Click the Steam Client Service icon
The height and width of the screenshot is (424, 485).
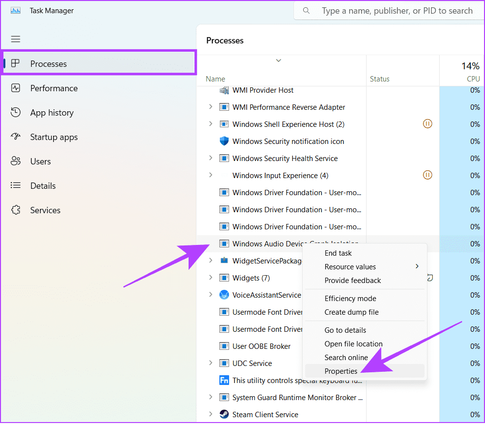pos(224,414)
